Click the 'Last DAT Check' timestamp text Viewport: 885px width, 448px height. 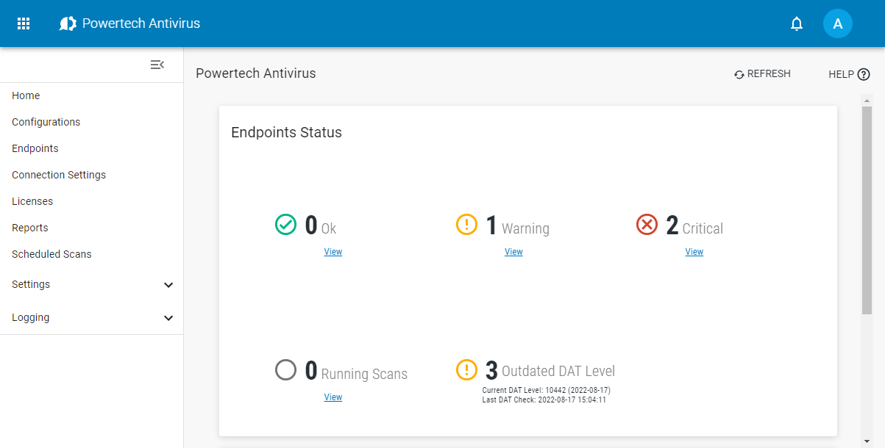pyautogui.click(x=544, y=400)
